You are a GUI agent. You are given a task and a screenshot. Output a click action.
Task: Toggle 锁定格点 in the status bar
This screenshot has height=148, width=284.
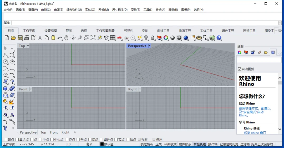point(147,144)
